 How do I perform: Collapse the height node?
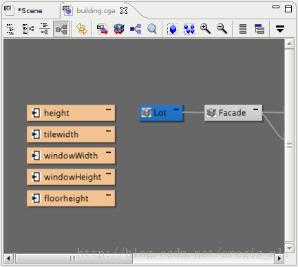tap(108, 109)
